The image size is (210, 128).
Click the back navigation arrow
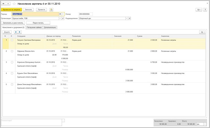coord(4,4)
